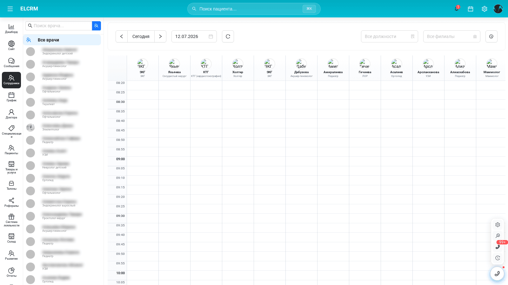This screenshot has width=508, height=285.
Task: Go to next day arrow
Action: pyautogui.click(x=160, y=36)
